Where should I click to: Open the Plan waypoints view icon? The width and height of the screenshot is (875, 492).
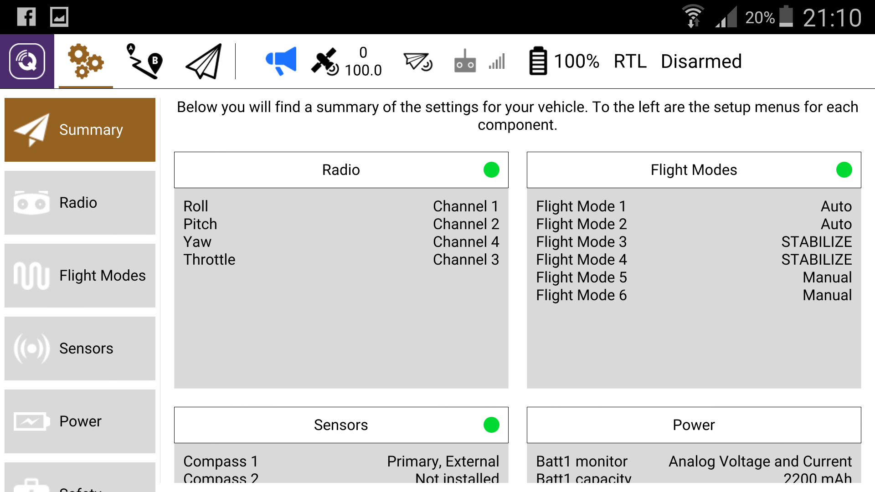[144, 61]
